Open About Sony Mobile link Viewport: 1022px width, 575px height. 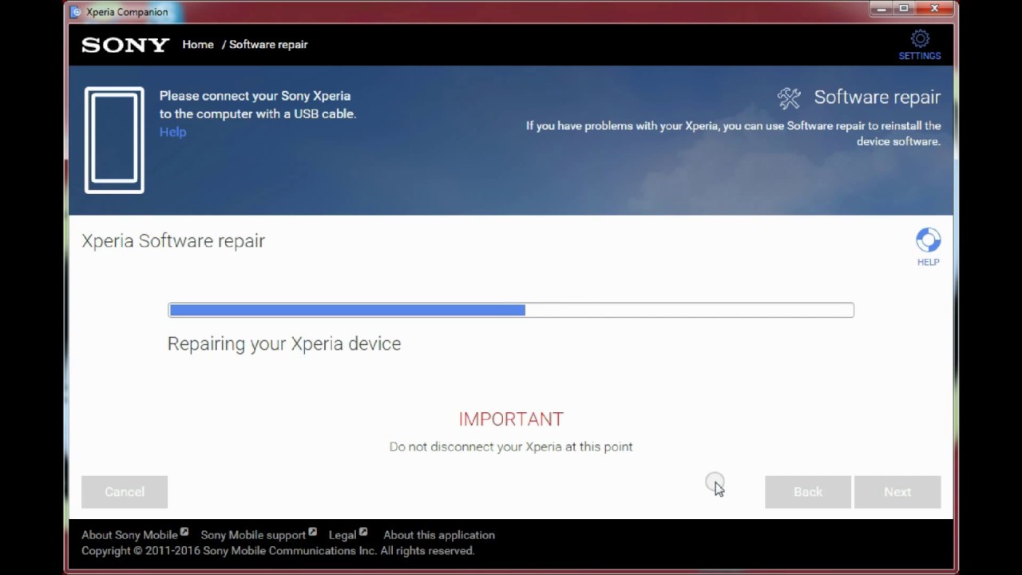(x=129, y=535)
